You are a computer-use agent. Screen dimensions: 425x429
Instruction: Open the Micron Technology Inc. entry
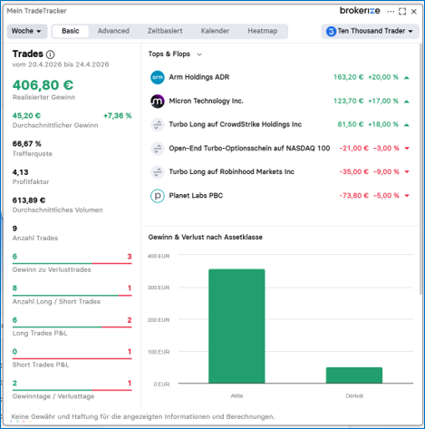tap(280, 101)
